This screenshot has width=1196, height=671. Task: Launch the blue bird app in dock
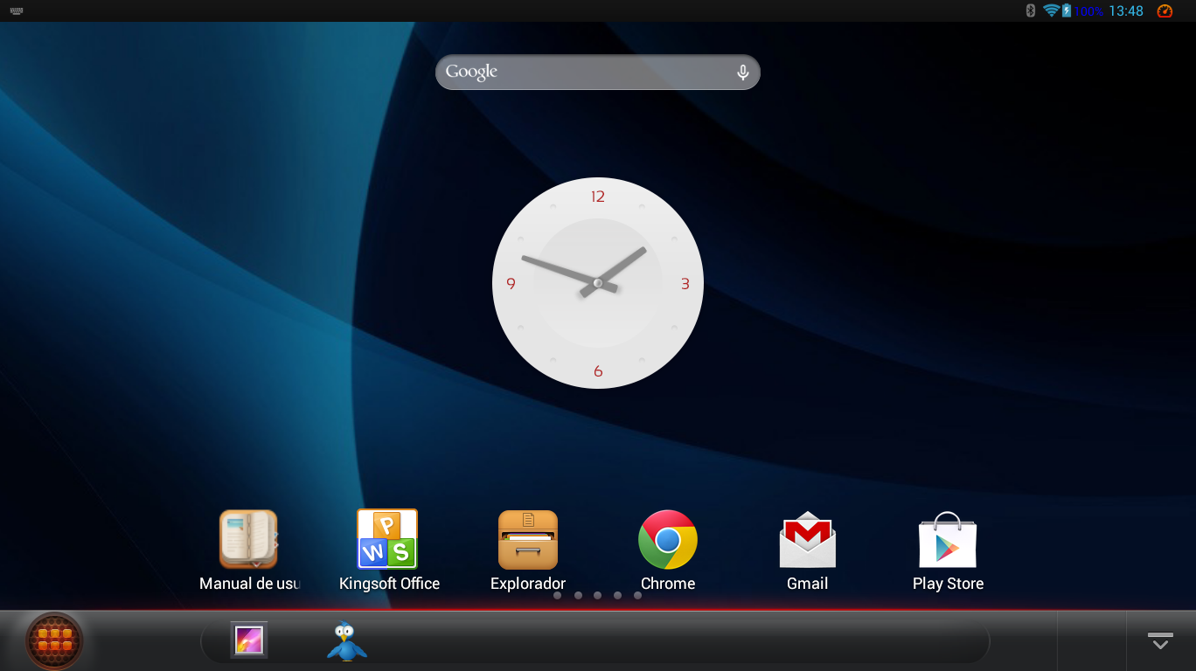(347, 641)
